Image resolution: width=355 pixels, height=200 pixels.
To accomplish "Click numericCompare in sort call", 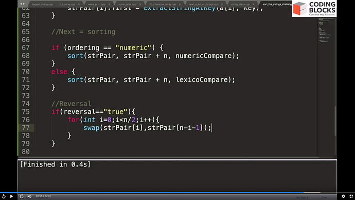I will pyautogui.click(x=204, y=56).
